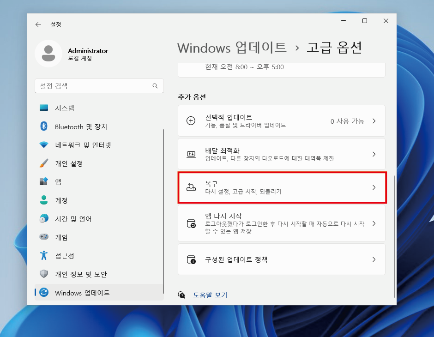The height and width of the screenshot is (337, 434).
Task: Click the 접근성 accessibility figure icon
Action: tap(44, 255)
